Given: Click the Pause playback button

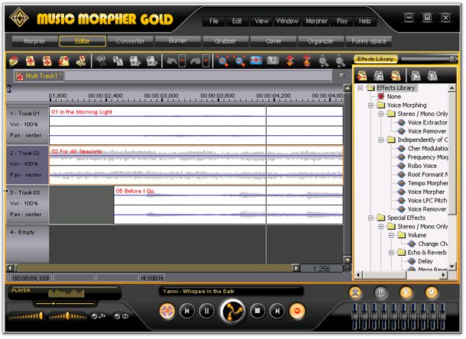Looking at the screenshot, I should point(206,311).
